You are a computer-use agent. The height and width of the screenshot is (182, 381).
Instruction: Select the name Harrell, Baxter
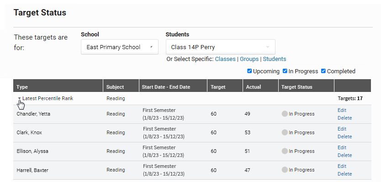click(32, 170)
